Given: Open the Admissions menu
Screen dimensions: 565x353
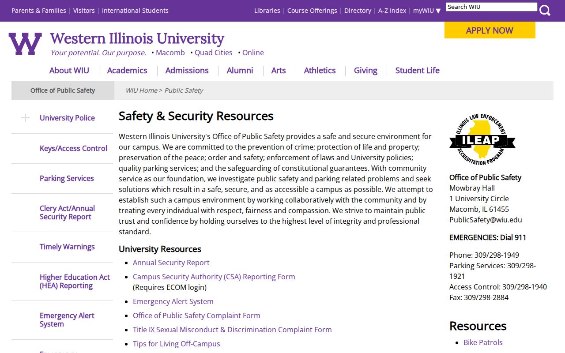Looking at the screenshot, I should pyautogui.click(x=187, y=71).
